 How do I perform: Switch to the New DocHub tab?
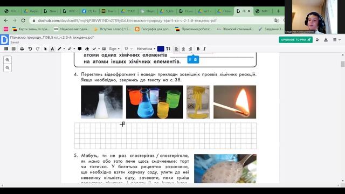click(50, 11)
